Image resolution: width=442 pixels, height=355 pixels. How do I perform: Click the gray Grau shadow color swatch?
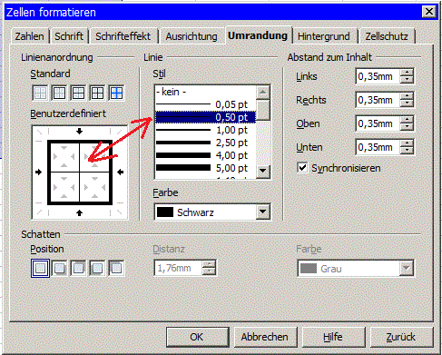pyautogui.click(x=309, y=269)
